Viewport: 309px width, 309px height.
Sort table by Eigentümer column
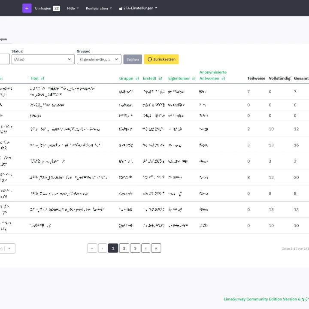coord(179,79)
